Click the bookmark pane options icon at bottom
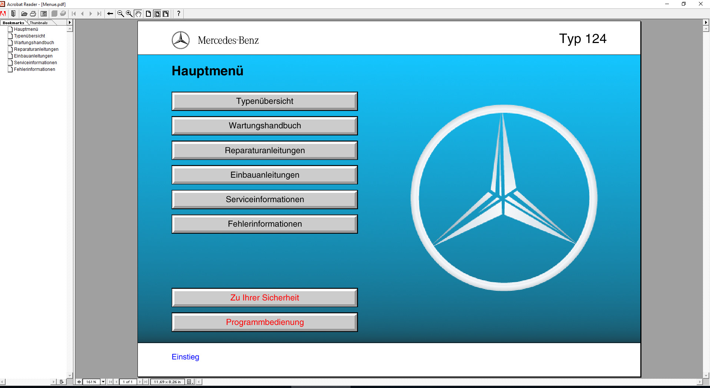 pyautogui.click(x=62, y=382)
